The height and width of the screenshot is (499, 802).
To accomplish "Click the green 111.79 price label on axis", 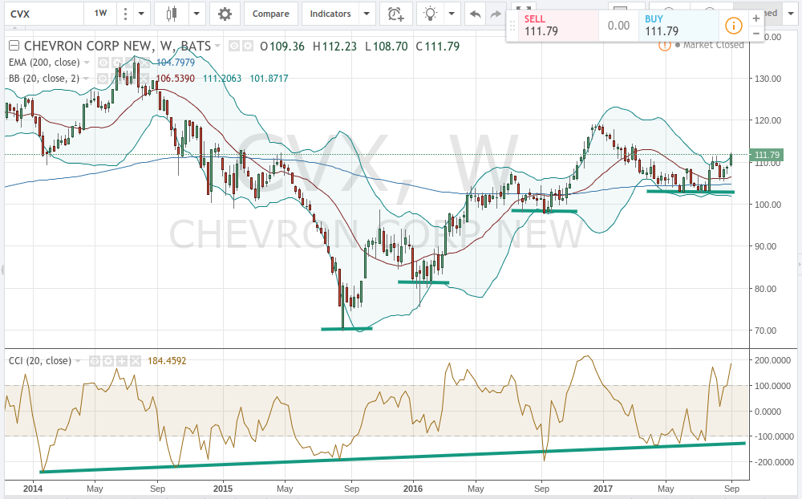I will click(x=767, y=155).
